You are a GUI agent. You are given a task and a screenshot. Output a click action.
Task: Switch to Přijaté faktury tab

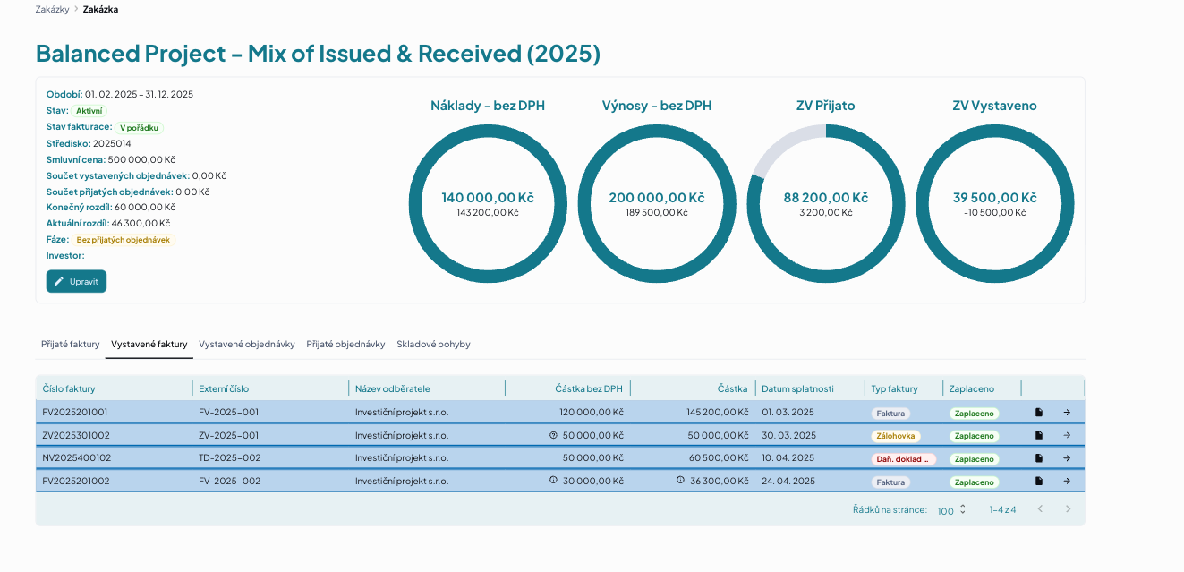(x=71, y=344)
